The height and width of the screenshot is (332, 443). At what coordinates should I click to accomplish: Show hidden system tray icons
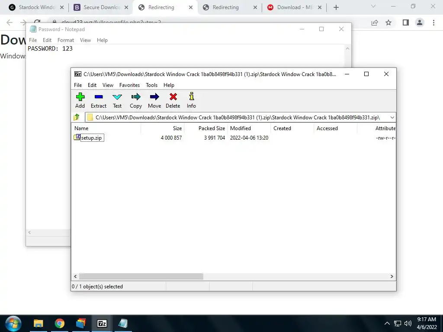pyautogui.click(x=387, y=323)
